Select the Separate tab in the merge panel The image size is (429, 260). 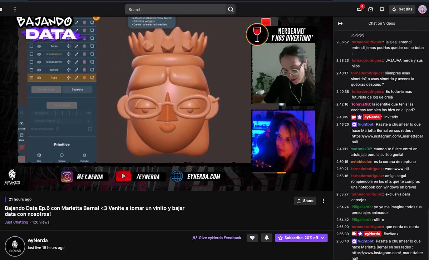[x=78, y=89]
